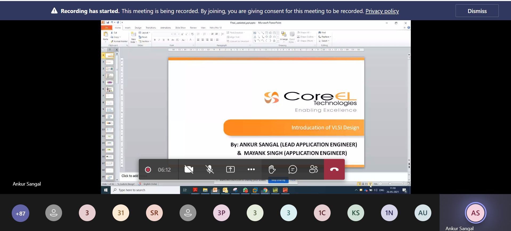Hang up the call
511x231 pixels.
[x=334, y=169]
